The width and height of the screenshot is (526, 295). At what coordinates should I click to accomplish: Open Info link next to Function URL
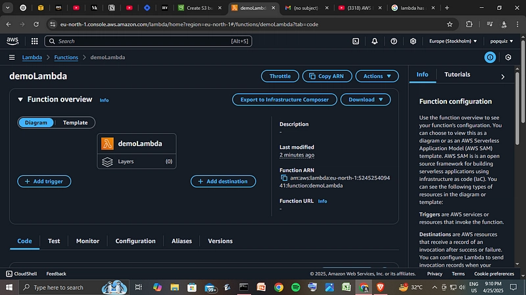click(322, 201)
